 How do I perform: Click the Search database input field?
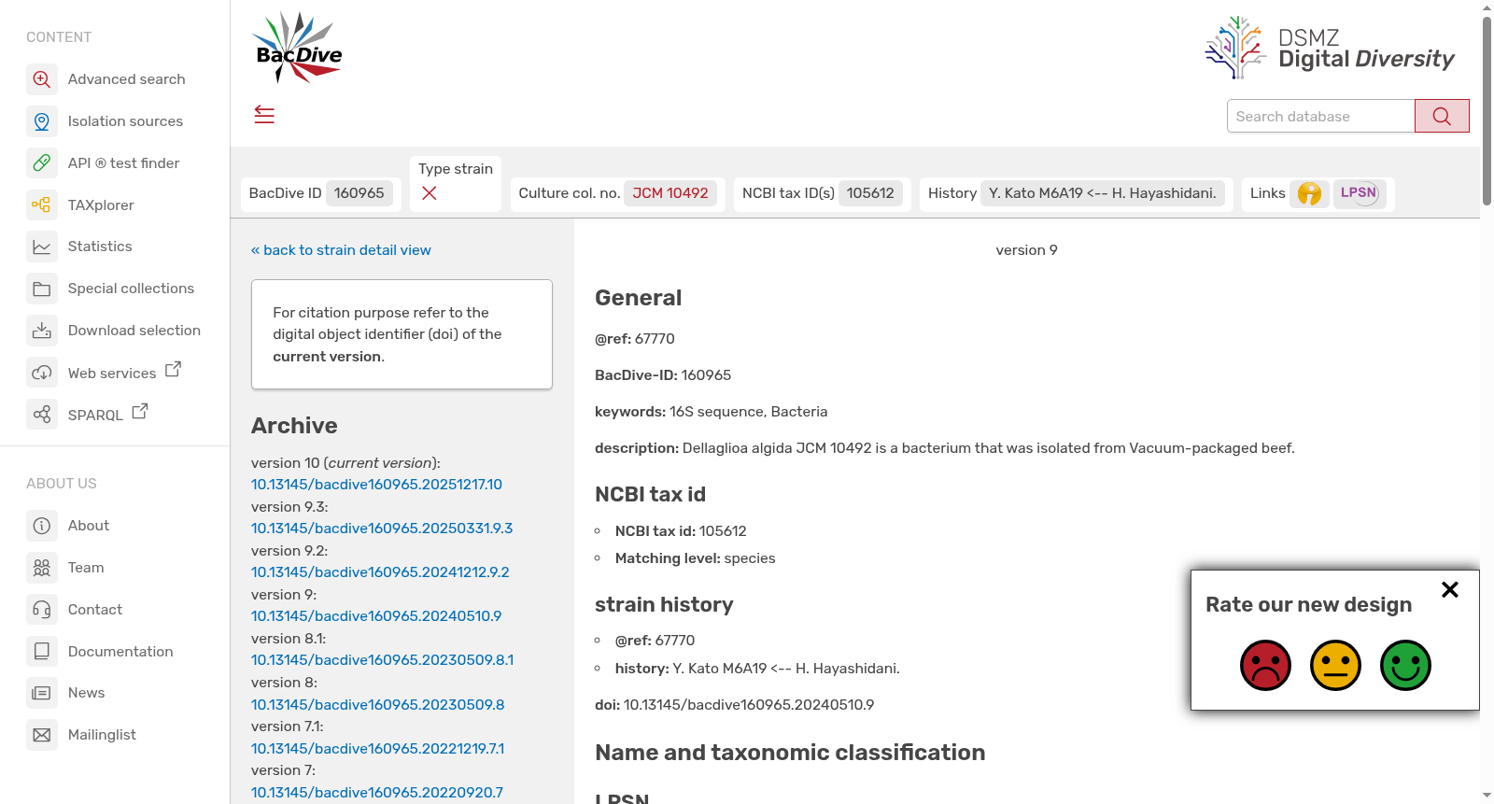1320,116
